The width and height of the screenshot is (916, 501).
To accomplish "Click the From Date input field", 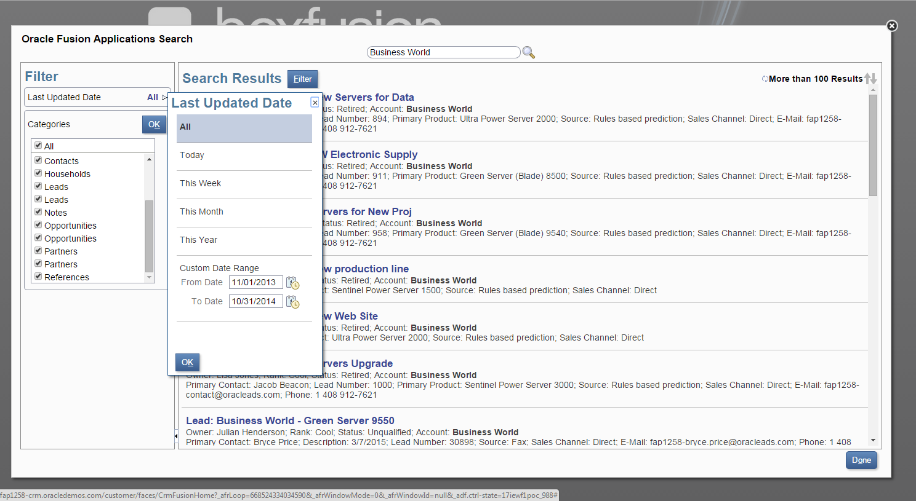I will pyautogui.click(x=256, y=282).
